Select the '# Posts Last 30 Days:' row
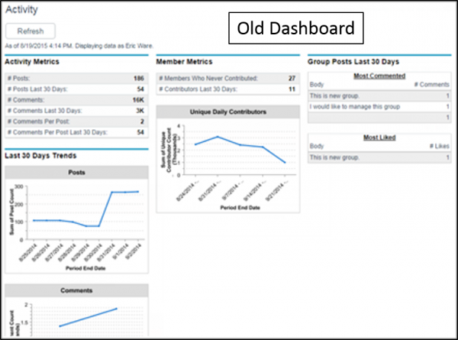Viewport: 458px width, 340px height. [x=76, y=89]
